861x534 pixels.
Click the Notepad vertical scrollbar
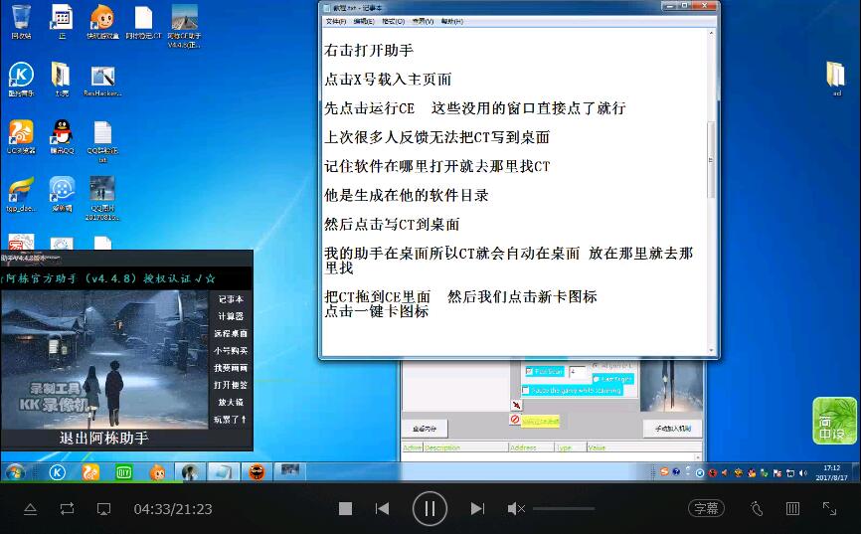[x=710, y=159]
